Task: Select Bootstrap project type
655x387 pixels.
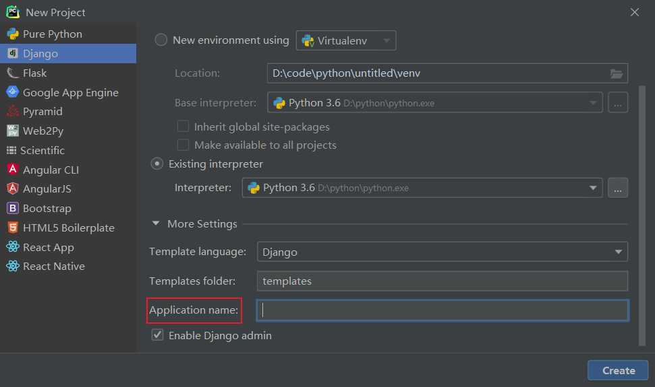Action: [x=68, y=208]
